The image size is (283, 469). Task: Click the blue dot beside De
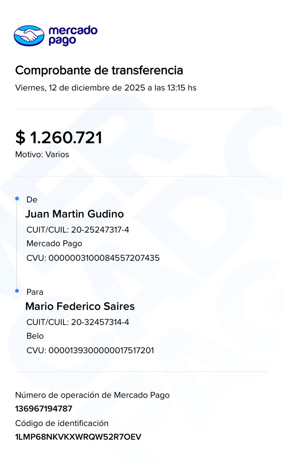click(17, 199)
